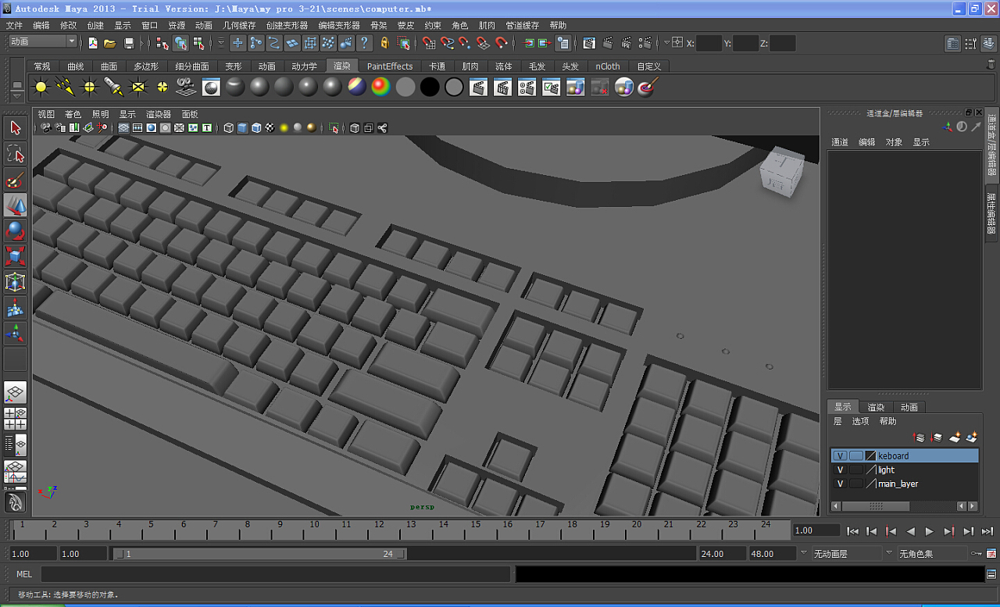Activate the Rotate tool in the toolbox
This screenshot has height=607, width=1000.
(15, 230)
